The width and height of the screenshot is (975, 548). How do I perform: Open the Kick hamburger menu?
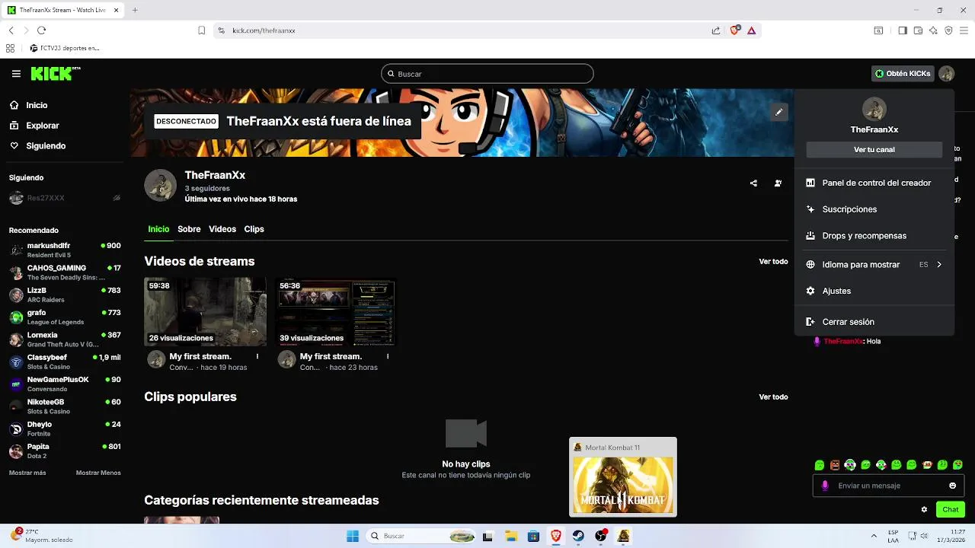click(16, 74)
